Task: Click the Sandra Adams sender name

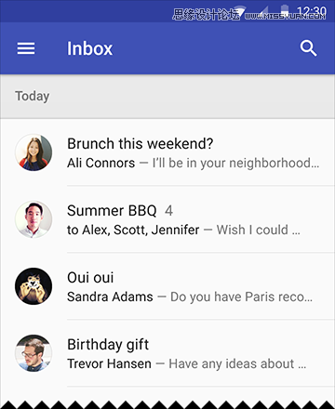Action: click(110, 297)
